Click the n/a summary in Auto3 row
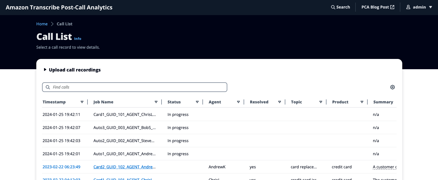Viewport: 438px width, 180px height. click(376, 128)
